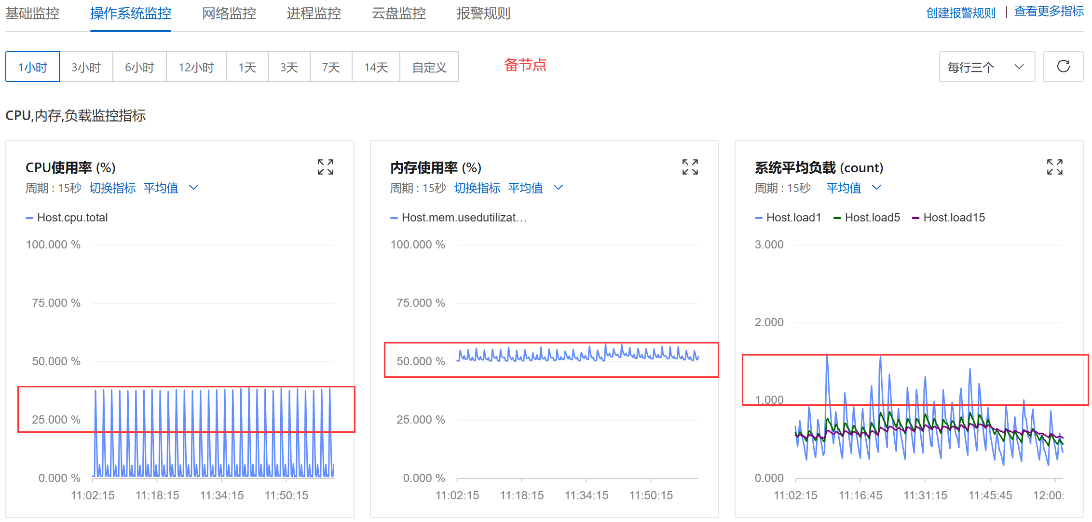Click the refresh icon button
The height and width of the screenshot is (522, 1092).
tap(1064, 67)
